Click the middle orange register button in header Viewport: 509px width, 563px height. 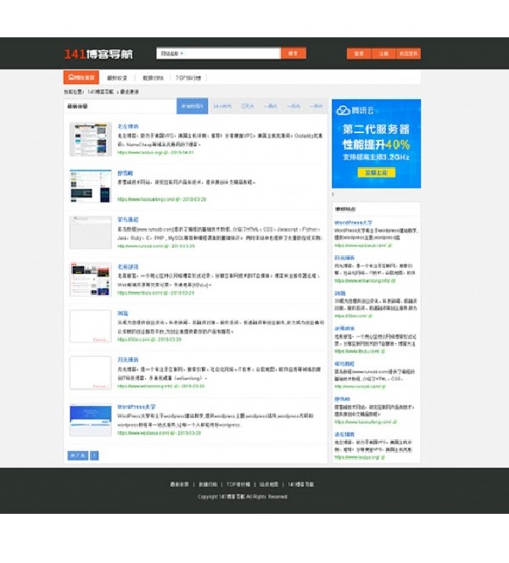pos(383,53)
